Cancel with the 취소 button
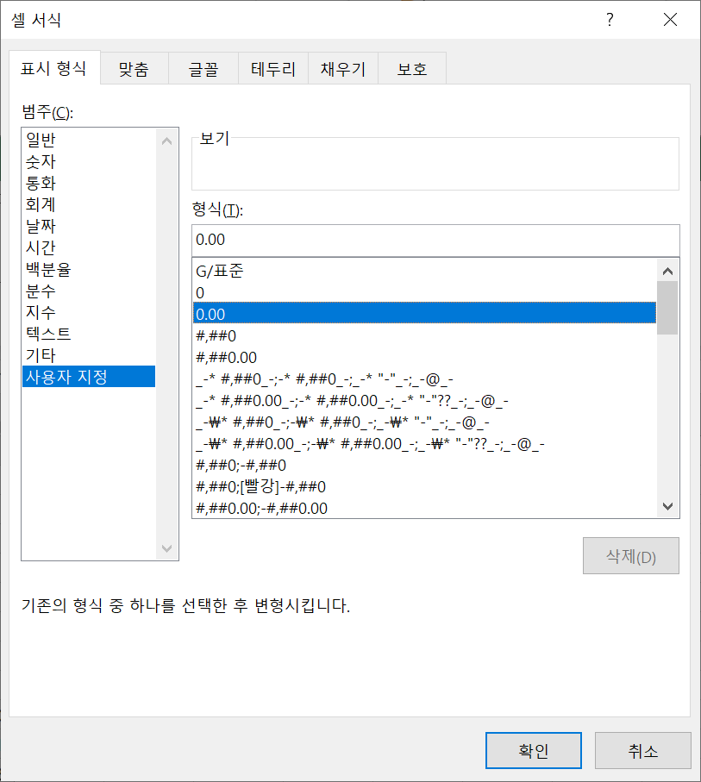Viewport: 701px width, 782px height. [642, 751]
